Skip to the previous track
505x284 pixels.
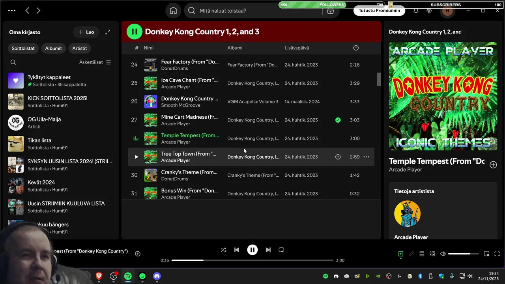pos(236,250)
